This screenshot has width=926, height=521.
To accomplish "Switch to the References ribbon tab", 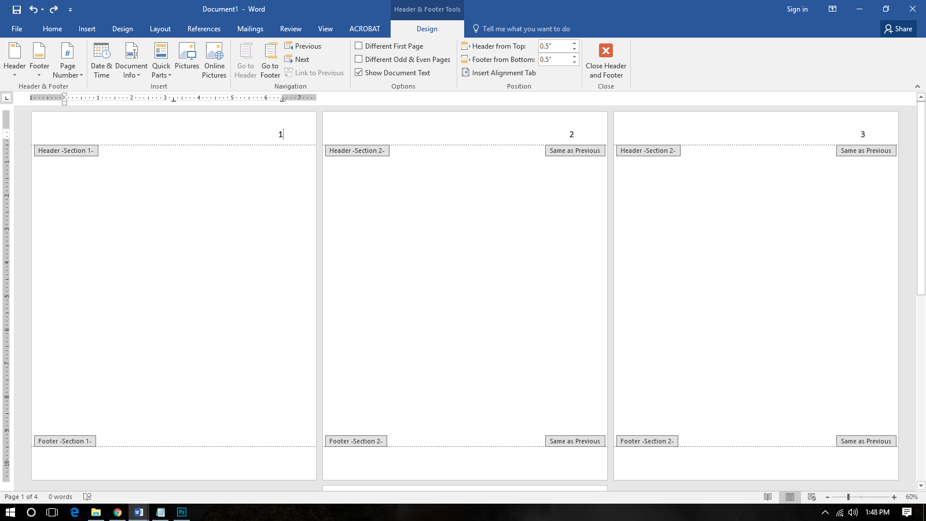I will [x=204, y=28].
